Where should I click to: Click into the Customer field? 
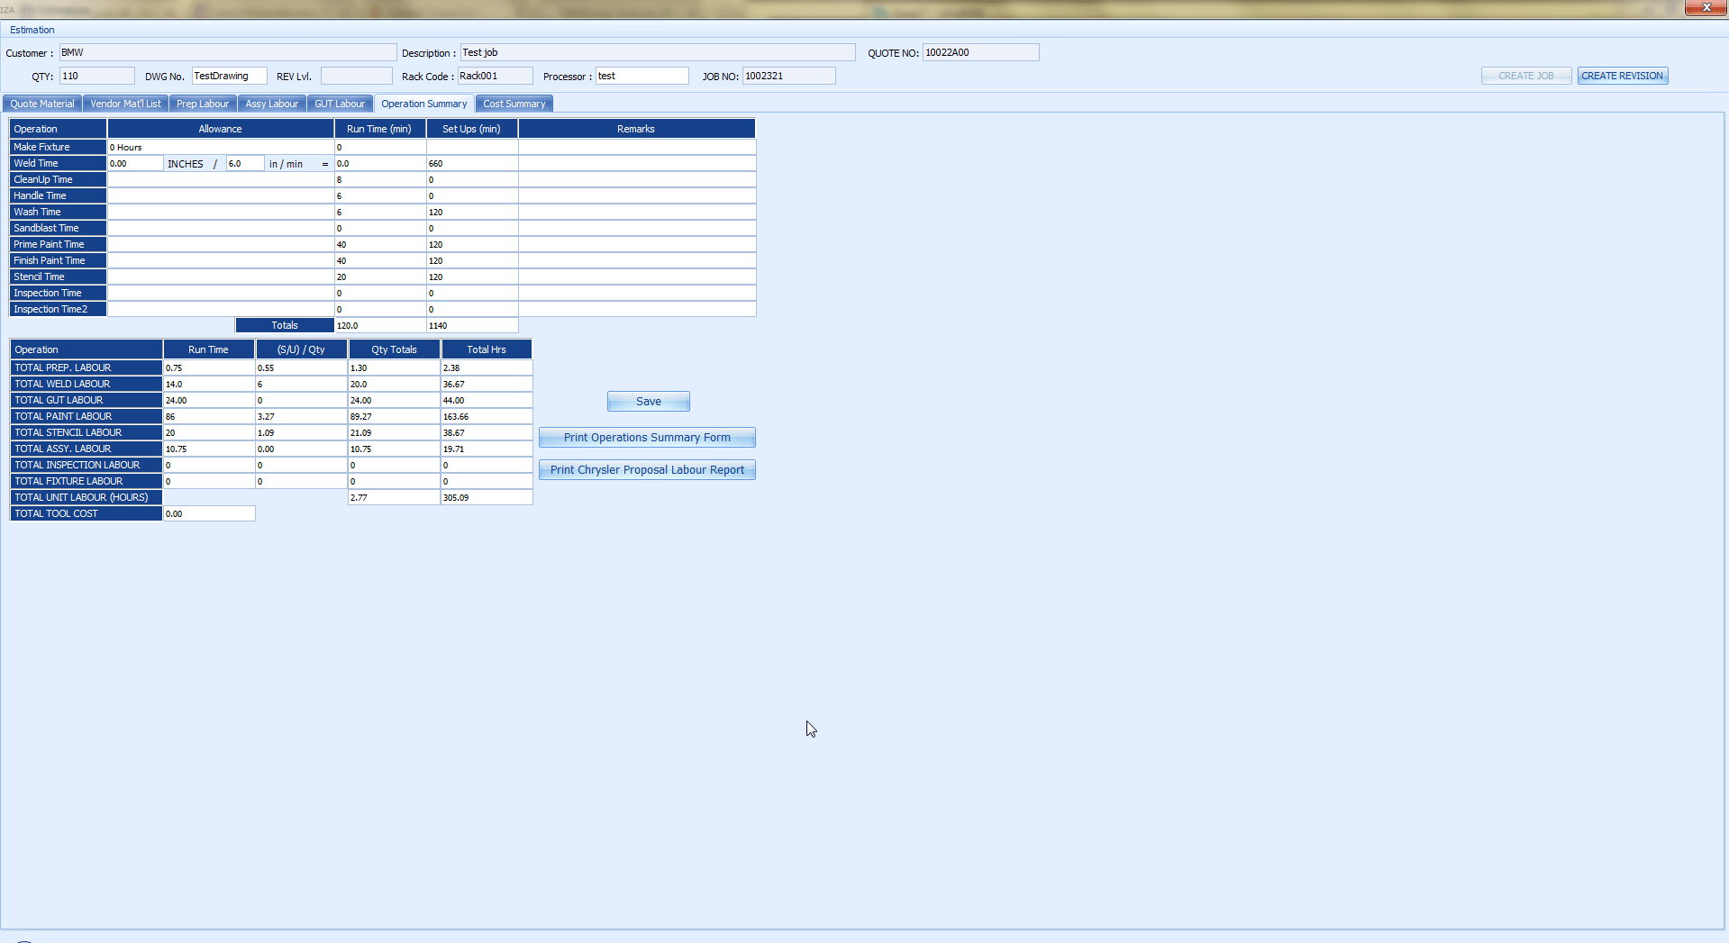[227, 52]
